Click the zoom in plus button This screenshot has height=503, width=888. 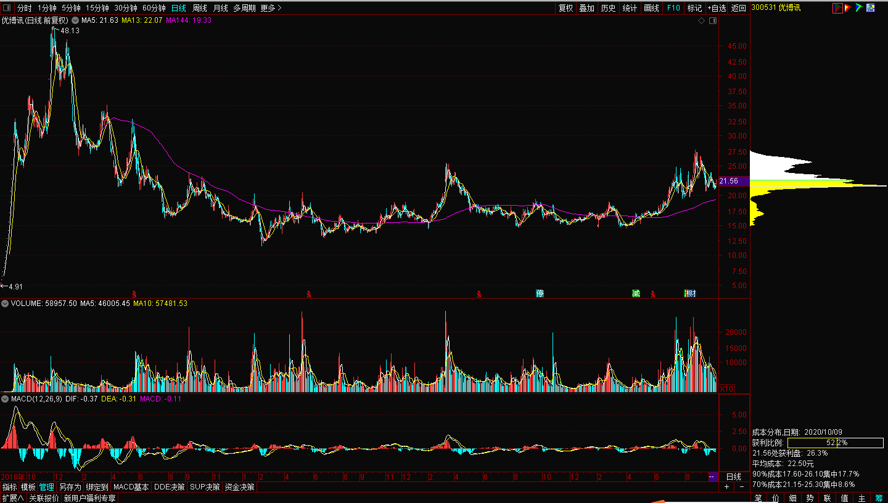(727, 487)
